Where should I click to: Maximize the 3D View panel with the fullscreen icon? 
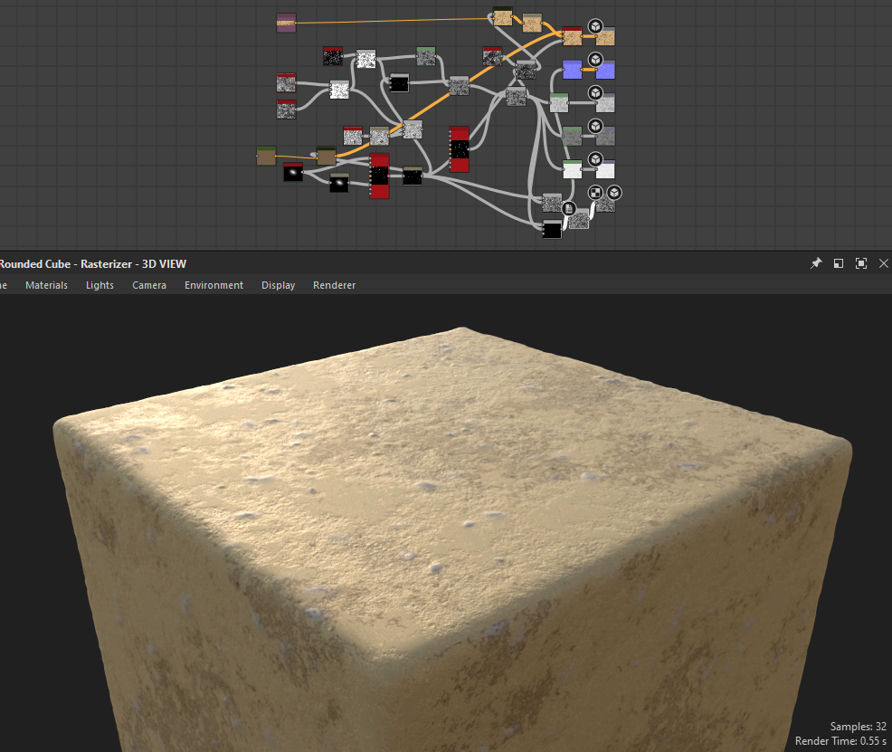click(861, 263)
